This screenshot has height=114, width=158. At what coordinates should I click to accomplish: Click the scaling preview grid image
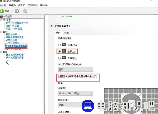pos(131,101)
